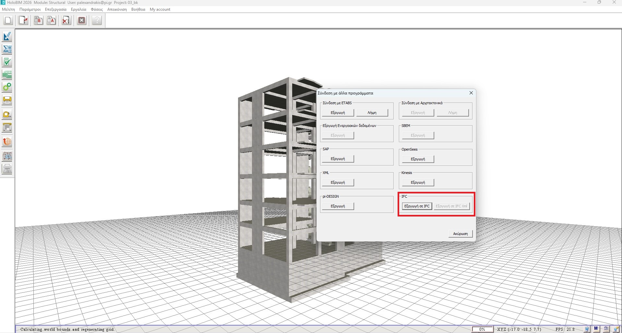
Task: Open the Μελέτη menu
Action: [8, 9]
